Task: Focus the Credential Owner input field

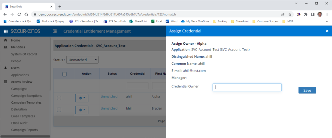Action: 247,87
